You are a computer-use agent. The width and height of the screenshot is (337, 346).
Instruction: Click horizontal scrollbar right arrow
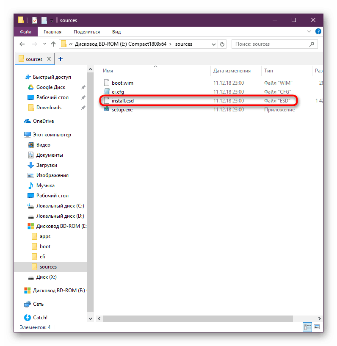[x=319, y=318]
